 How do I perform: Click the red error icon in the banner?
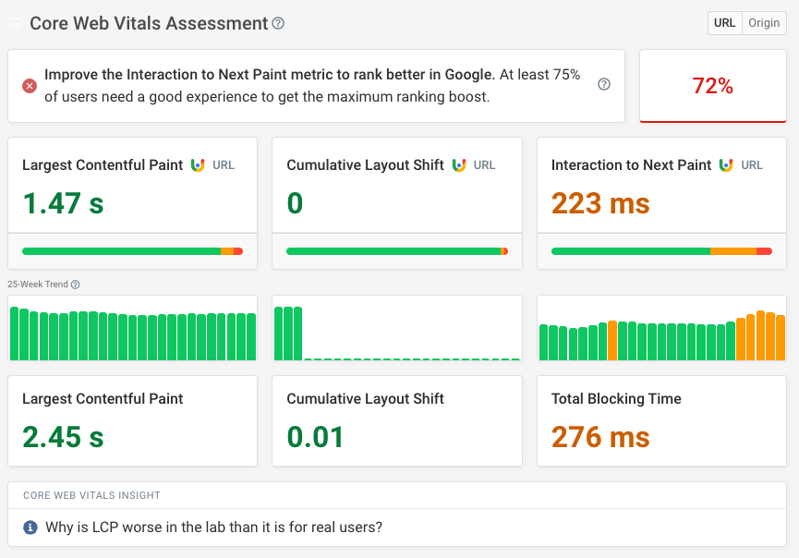coord(29,84)
